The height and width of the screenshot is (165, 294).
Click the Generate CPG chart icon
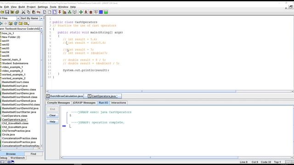pos(64,12)
